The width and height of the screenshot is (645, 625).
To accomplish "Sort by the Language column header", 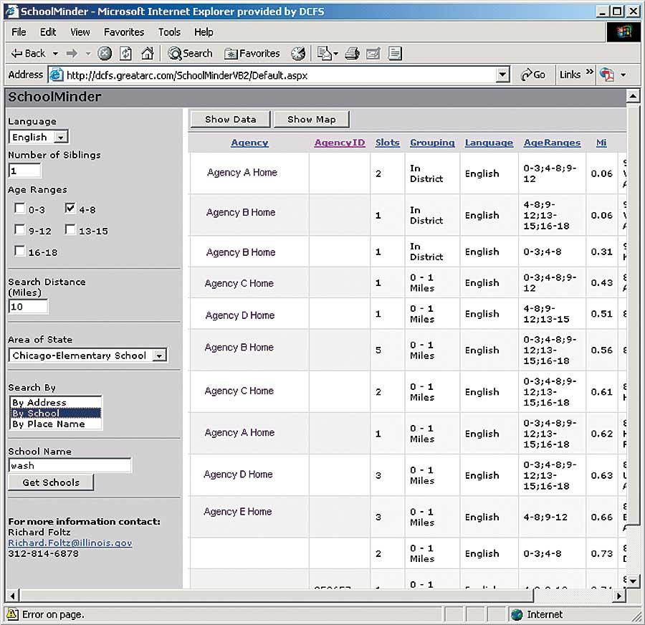I will 489,143.
